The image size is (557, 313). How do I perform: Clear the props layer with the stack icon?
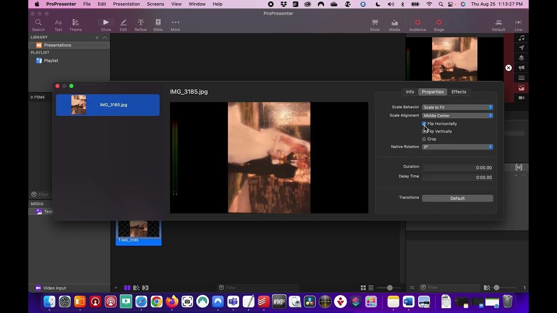tap(522, 58)
